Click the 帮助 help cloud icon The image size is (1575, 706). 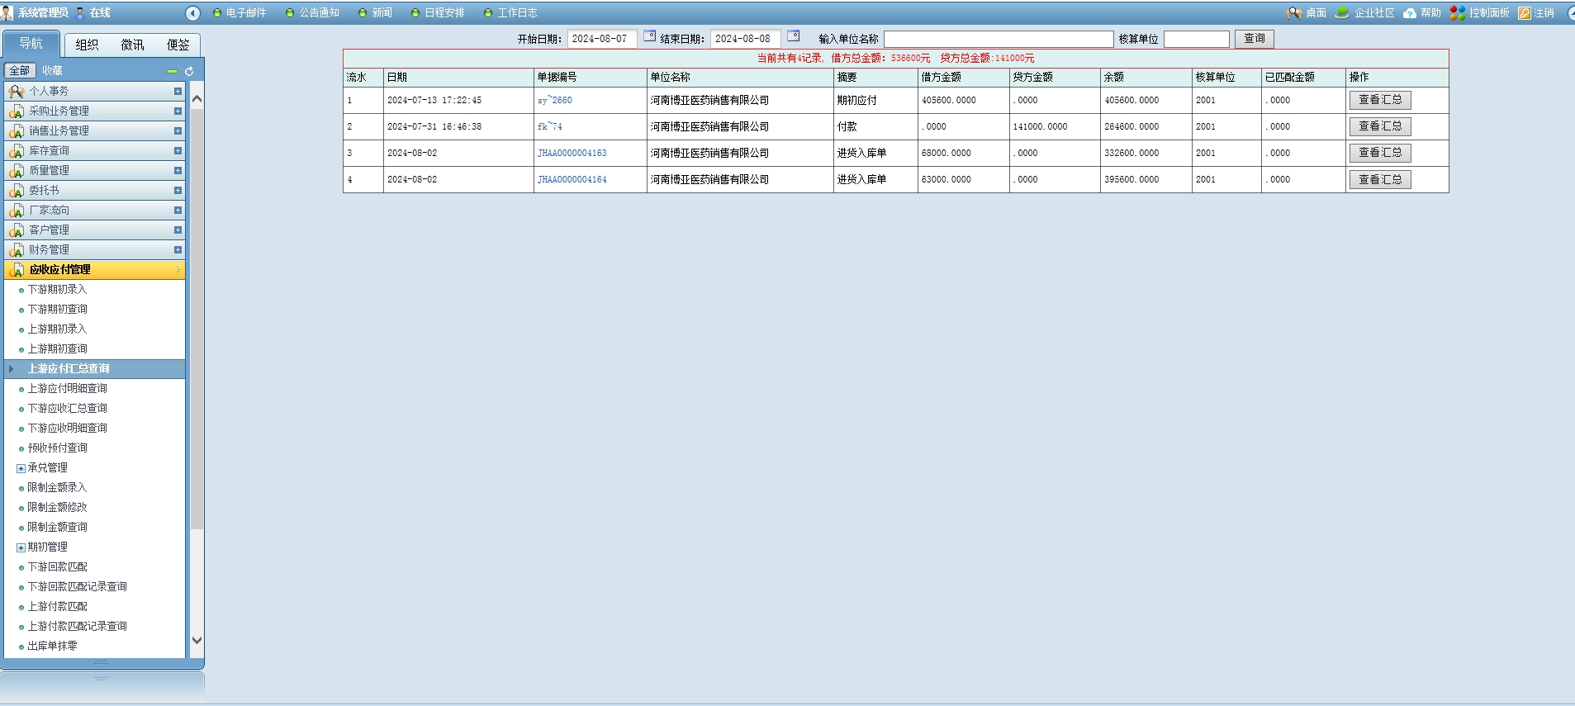(x=1410, y=13)
